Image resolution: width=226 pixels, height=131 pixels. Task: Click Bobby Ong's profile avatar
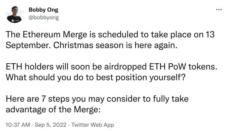click(14, 14)
